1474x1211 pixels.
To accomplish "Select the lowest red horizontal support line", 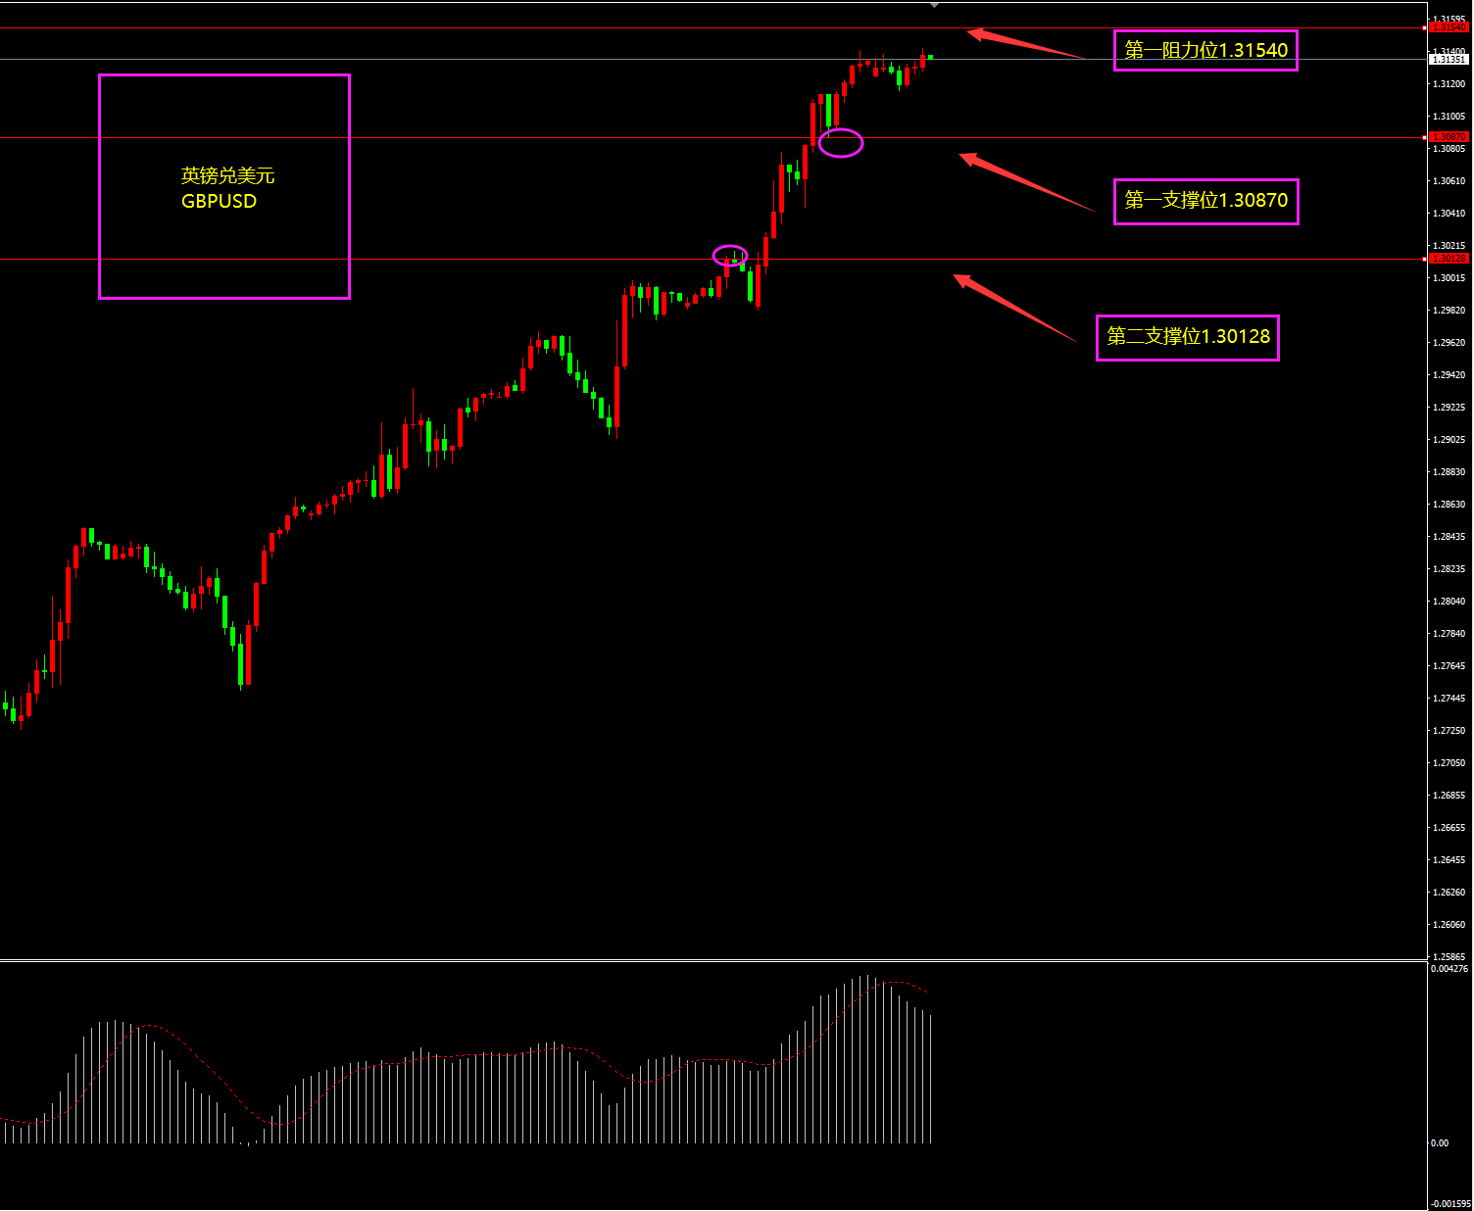I will 490,260.
